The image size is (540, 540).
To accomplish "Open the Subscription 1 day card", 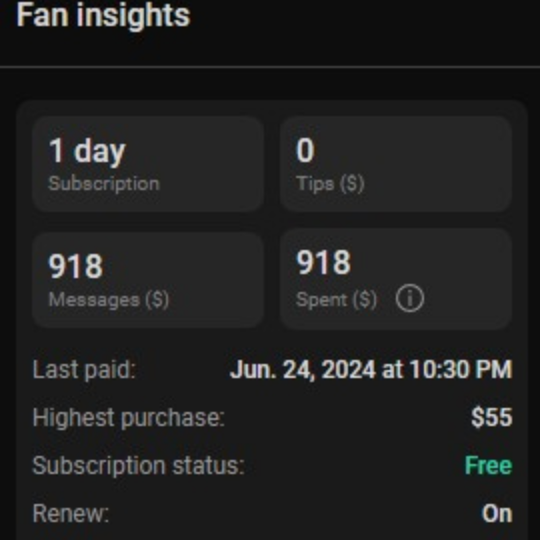I will coord(148,164).
